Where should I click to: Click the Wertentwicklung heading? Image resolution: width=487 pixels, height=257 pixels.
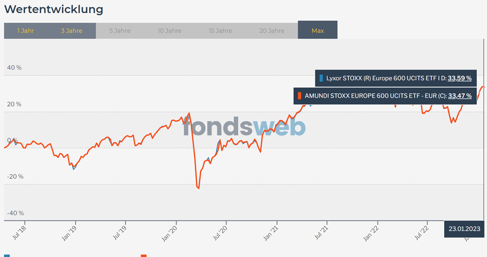tap(53, 9)
